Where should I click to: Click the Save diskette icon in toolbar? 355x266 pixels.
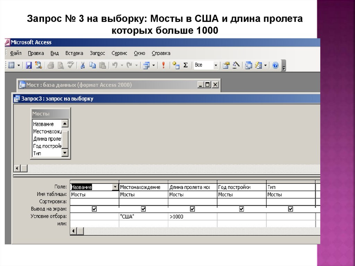tap(29, 65)
